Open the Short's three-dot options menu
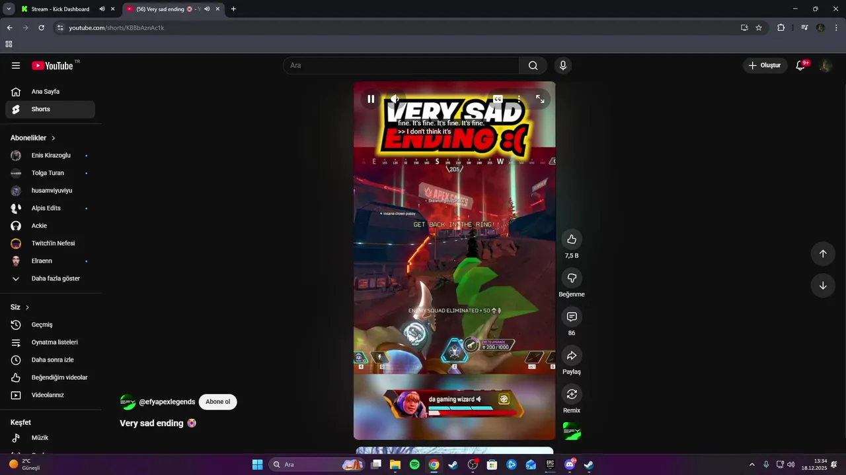Screen dimensions: 846x475 519,99
